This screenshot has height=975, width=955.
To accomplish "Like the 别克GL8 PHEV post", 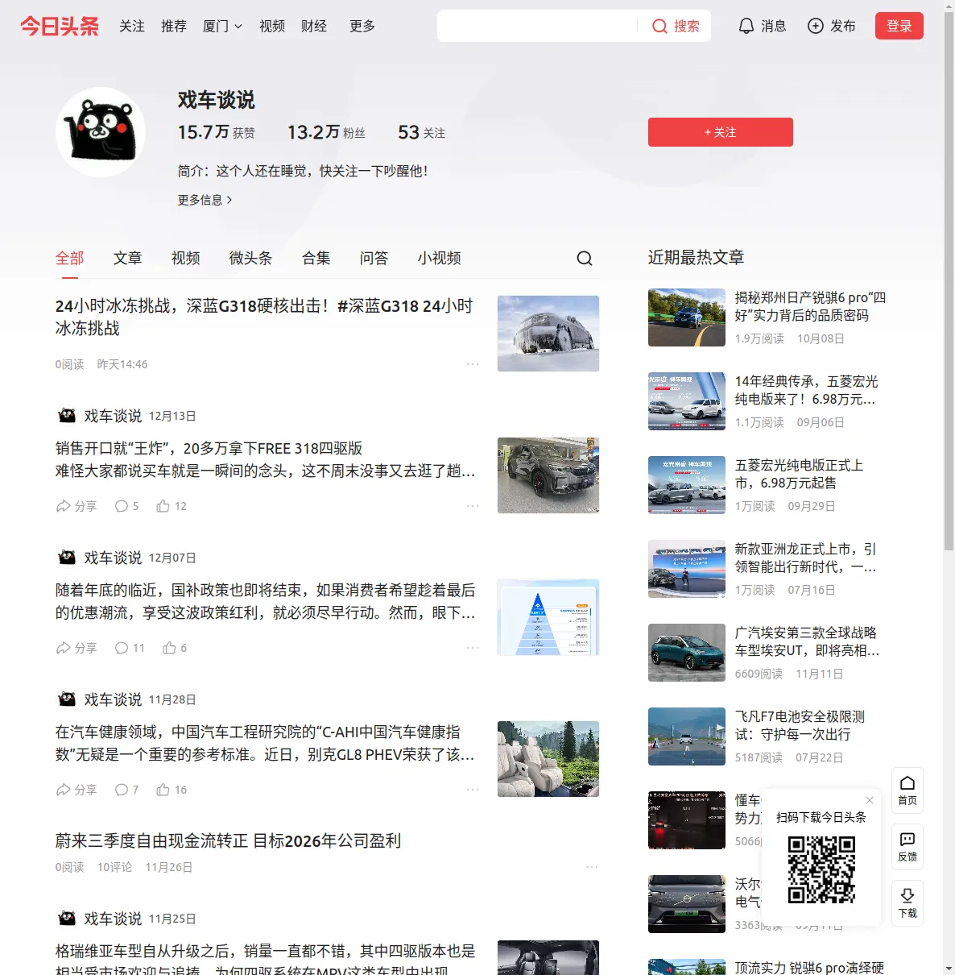I will (172, 790).
